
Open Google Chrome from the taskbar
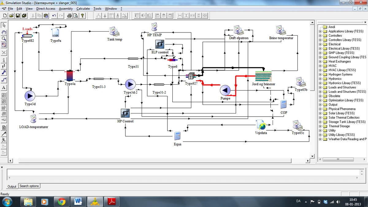(62, 201)
